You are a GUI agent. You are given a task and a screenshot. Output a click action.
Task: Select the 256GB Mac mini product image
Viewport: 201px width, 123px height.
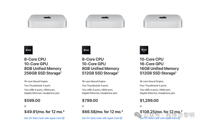coord(47,21)
